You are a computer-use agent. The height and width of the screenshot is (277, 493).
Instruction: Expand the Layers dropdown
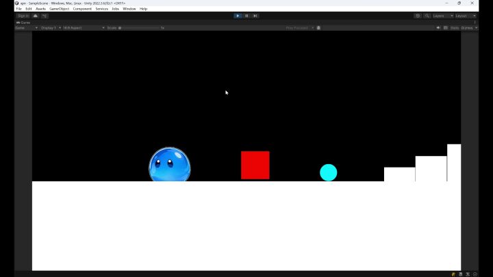tap(443, 16)
